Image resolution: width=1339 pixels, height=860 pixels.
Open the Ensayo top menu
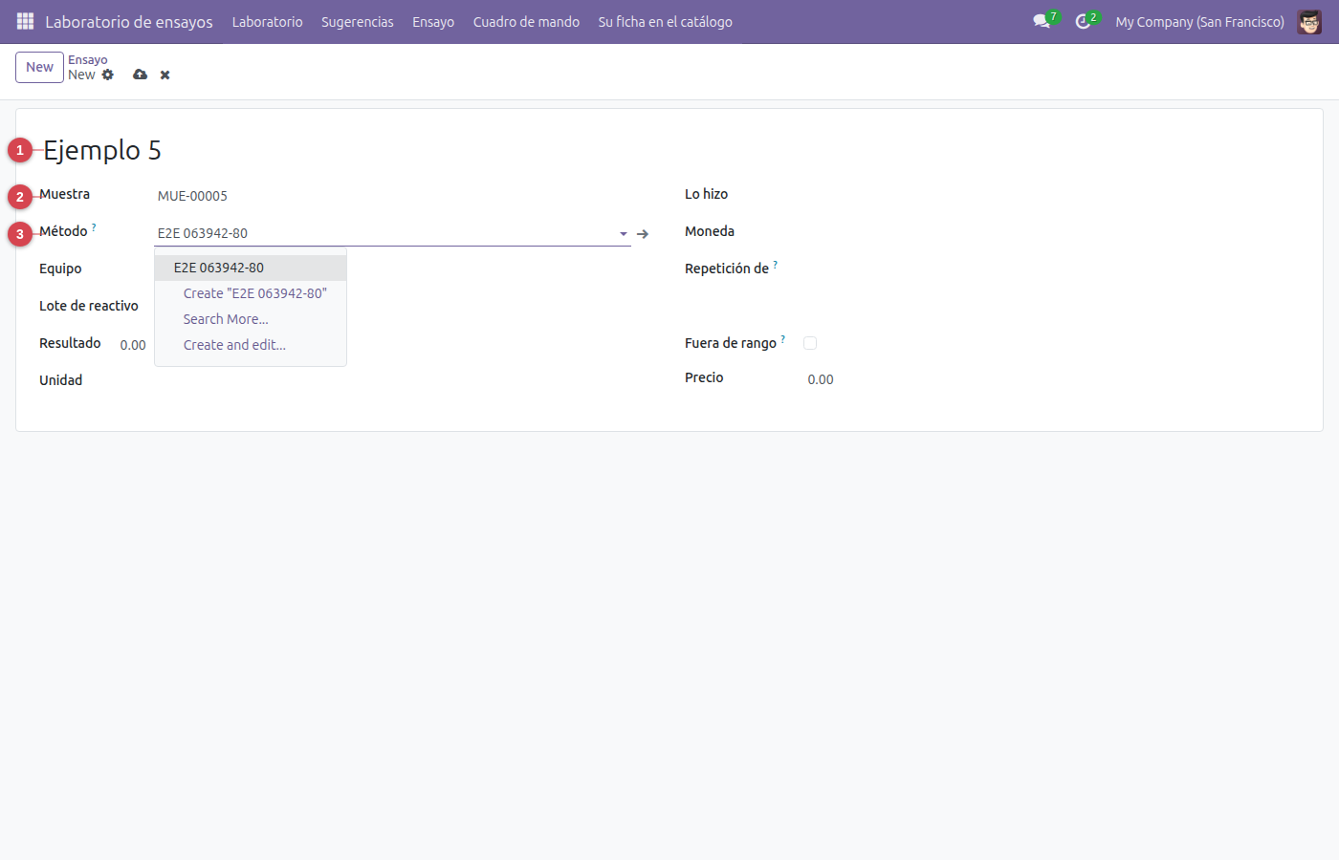click(433, 21)
